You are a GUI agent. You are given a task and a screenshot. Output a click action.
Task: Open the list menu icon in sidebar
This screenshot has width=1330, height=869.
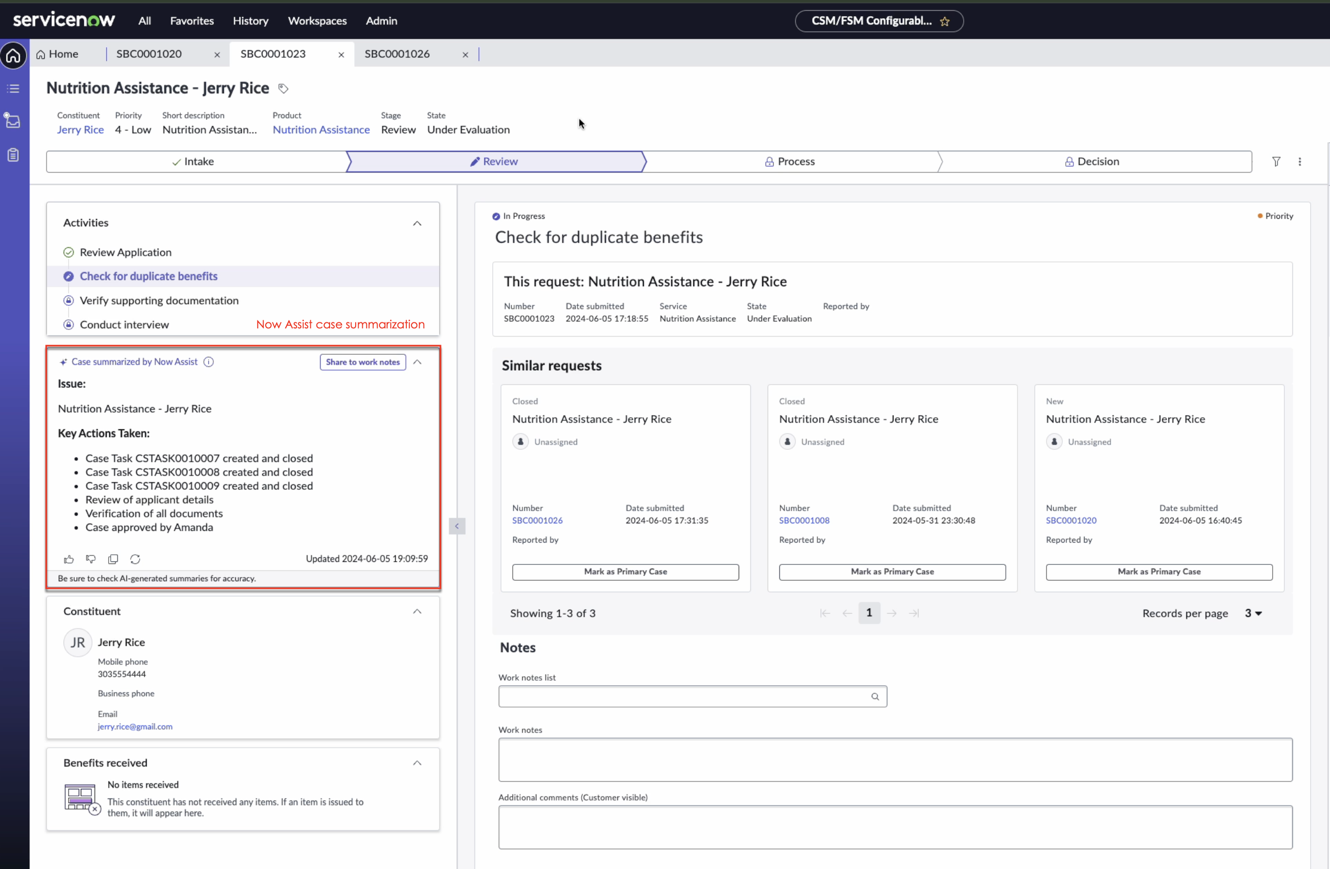pos(13,88)
